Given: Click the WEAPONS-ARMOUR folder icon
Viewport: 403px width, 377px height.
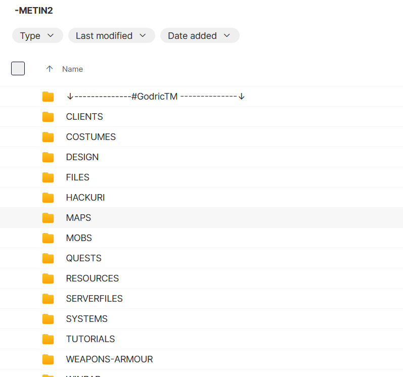Looking at the screenshot, I should click(x=48, y=359).
